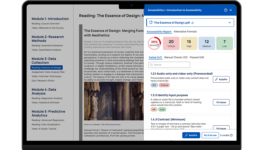Viewport: 263px width, 150px height.
Task: Click the 3 credits label
Action: tap(225, 135)
